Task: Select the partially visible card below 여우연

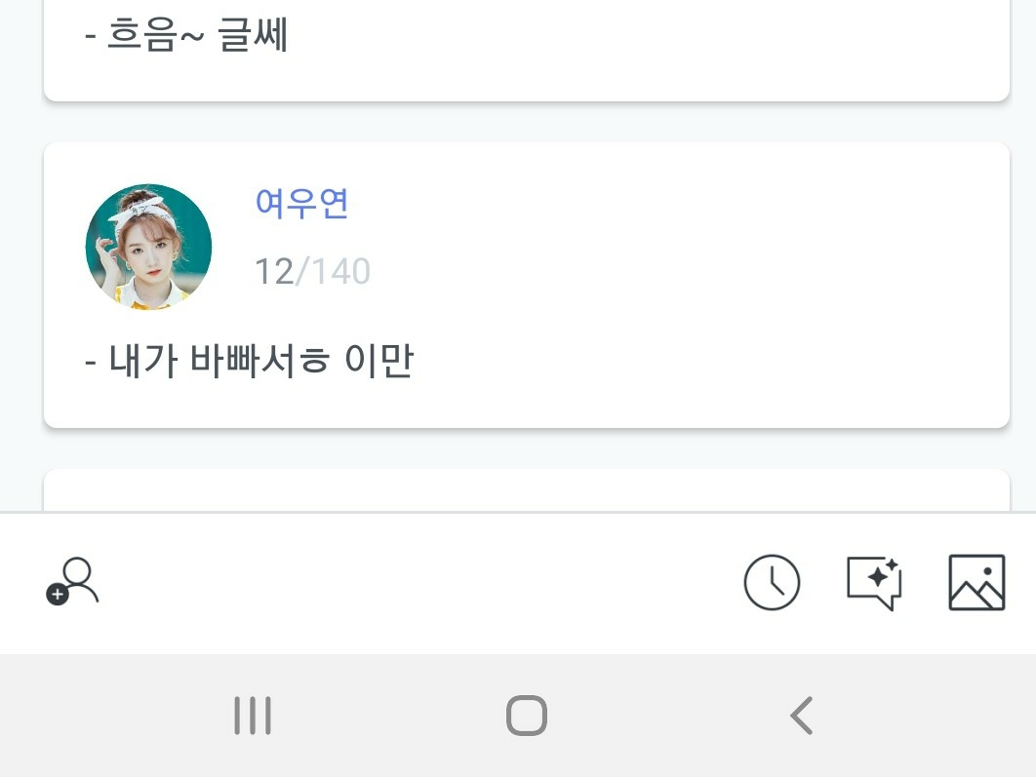Action: (527, 490)
